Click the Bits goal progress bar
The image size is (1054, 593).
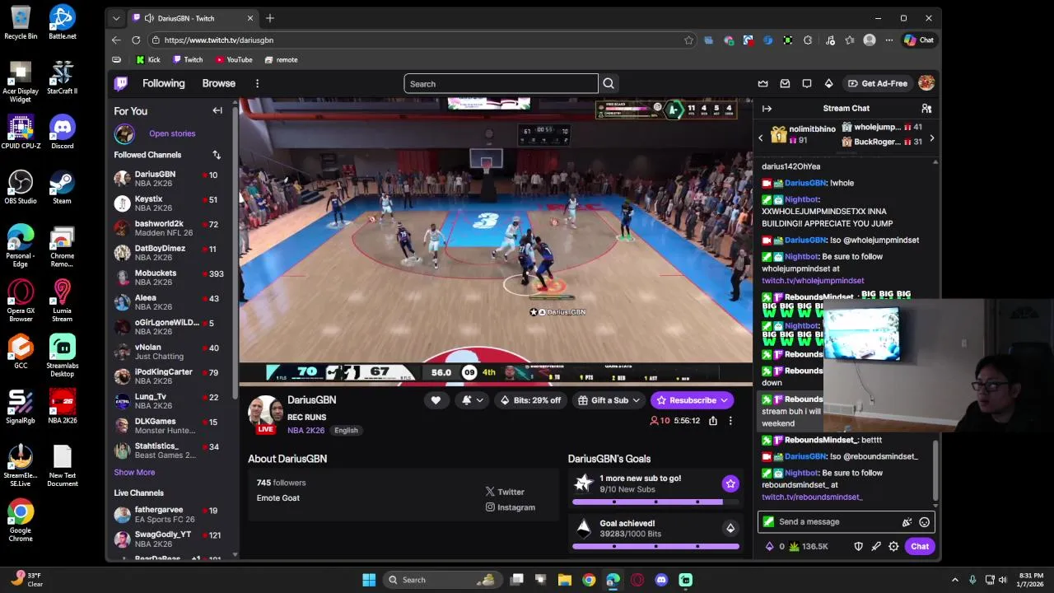coord(655,546)
